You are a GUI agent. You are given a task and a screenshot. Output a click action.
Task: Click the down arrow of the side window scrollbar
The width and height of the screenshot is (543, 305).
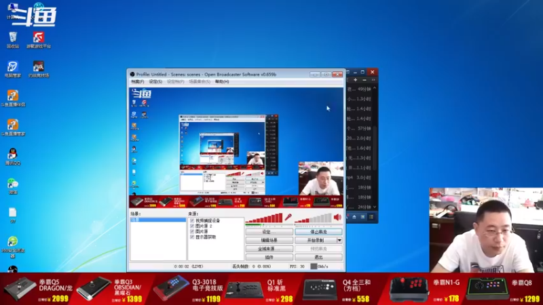(x=375, y=207)
